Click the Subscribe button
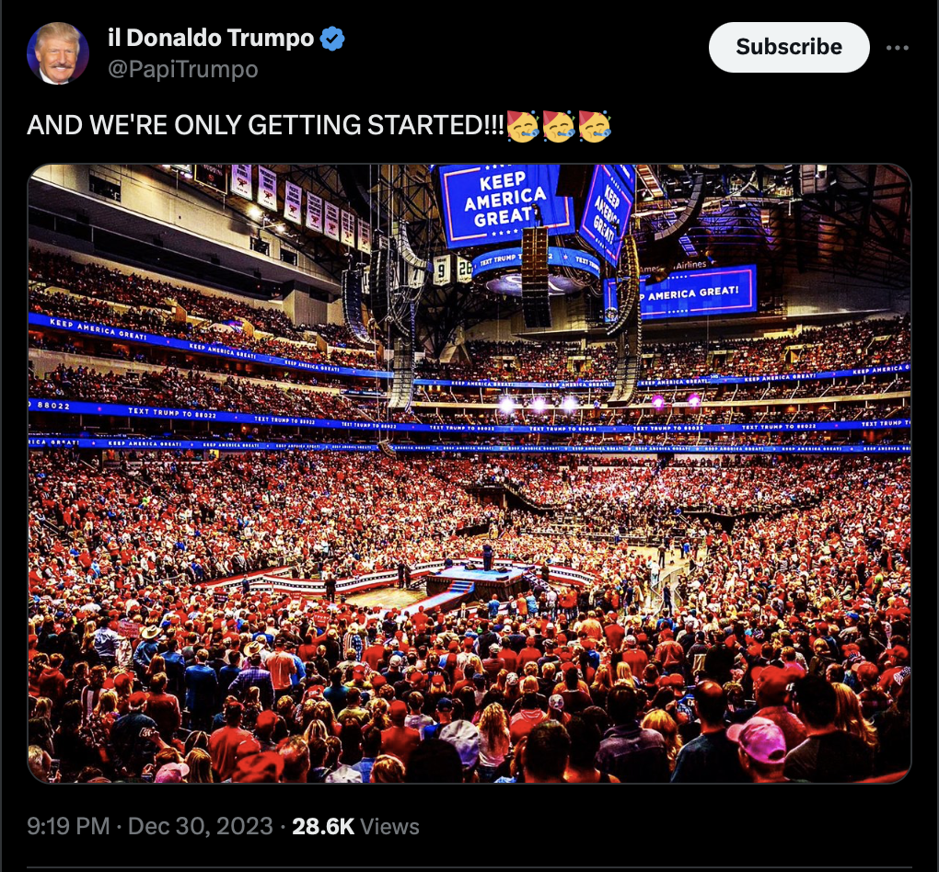The width and height of the screenshot is (939, 872). [789, 47]
